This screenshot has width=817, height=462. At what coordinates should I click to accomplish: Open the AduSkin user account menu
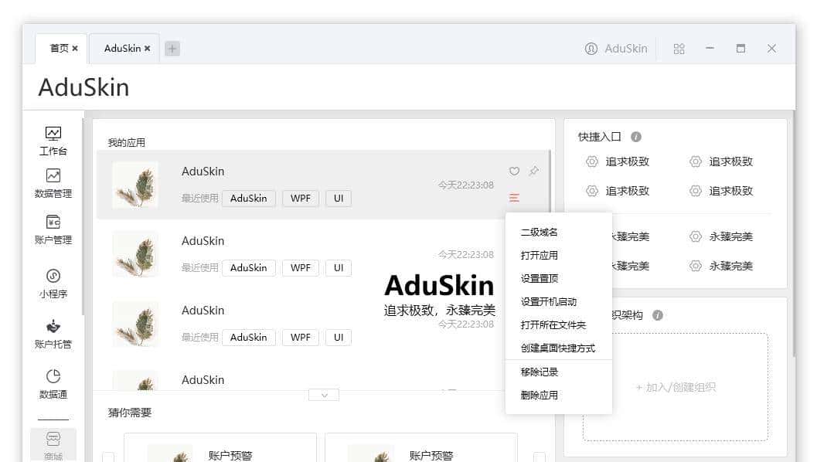coord(616,49)
